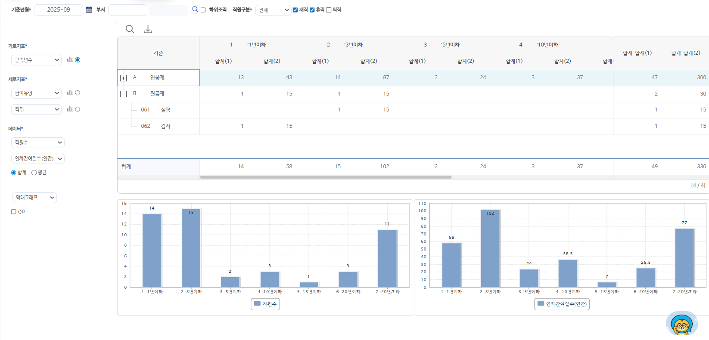The height and width of the screenshot is (340, 709).
Task: Tick the checkbox below 막대그래프 dropdown
Action: pyautogui.click(x=14, y=212)
